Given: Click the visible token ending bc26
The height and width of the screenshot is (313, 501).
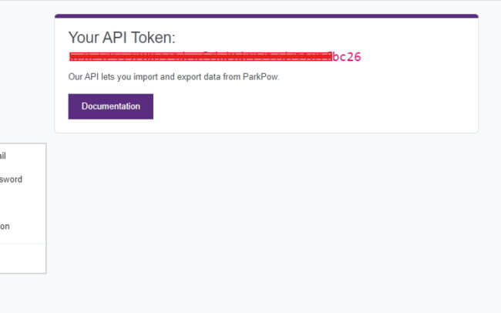Looking at the screenshot, I should pos(347,57).
